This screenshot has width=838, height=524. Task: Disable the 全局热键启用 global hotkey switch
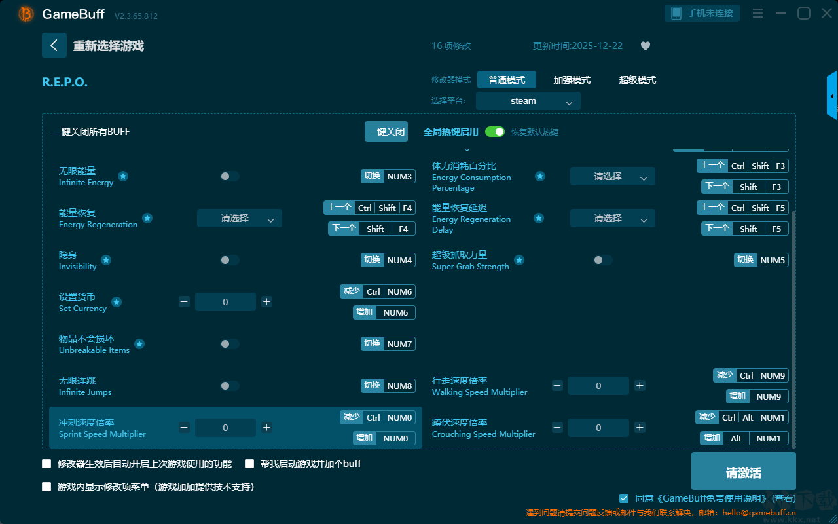coord(495,132)
